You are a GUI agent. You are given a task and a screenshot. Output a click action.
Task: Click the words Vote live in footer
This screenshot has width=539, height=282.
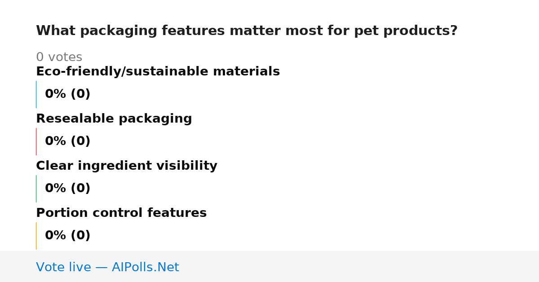click(x=63, y=268)
